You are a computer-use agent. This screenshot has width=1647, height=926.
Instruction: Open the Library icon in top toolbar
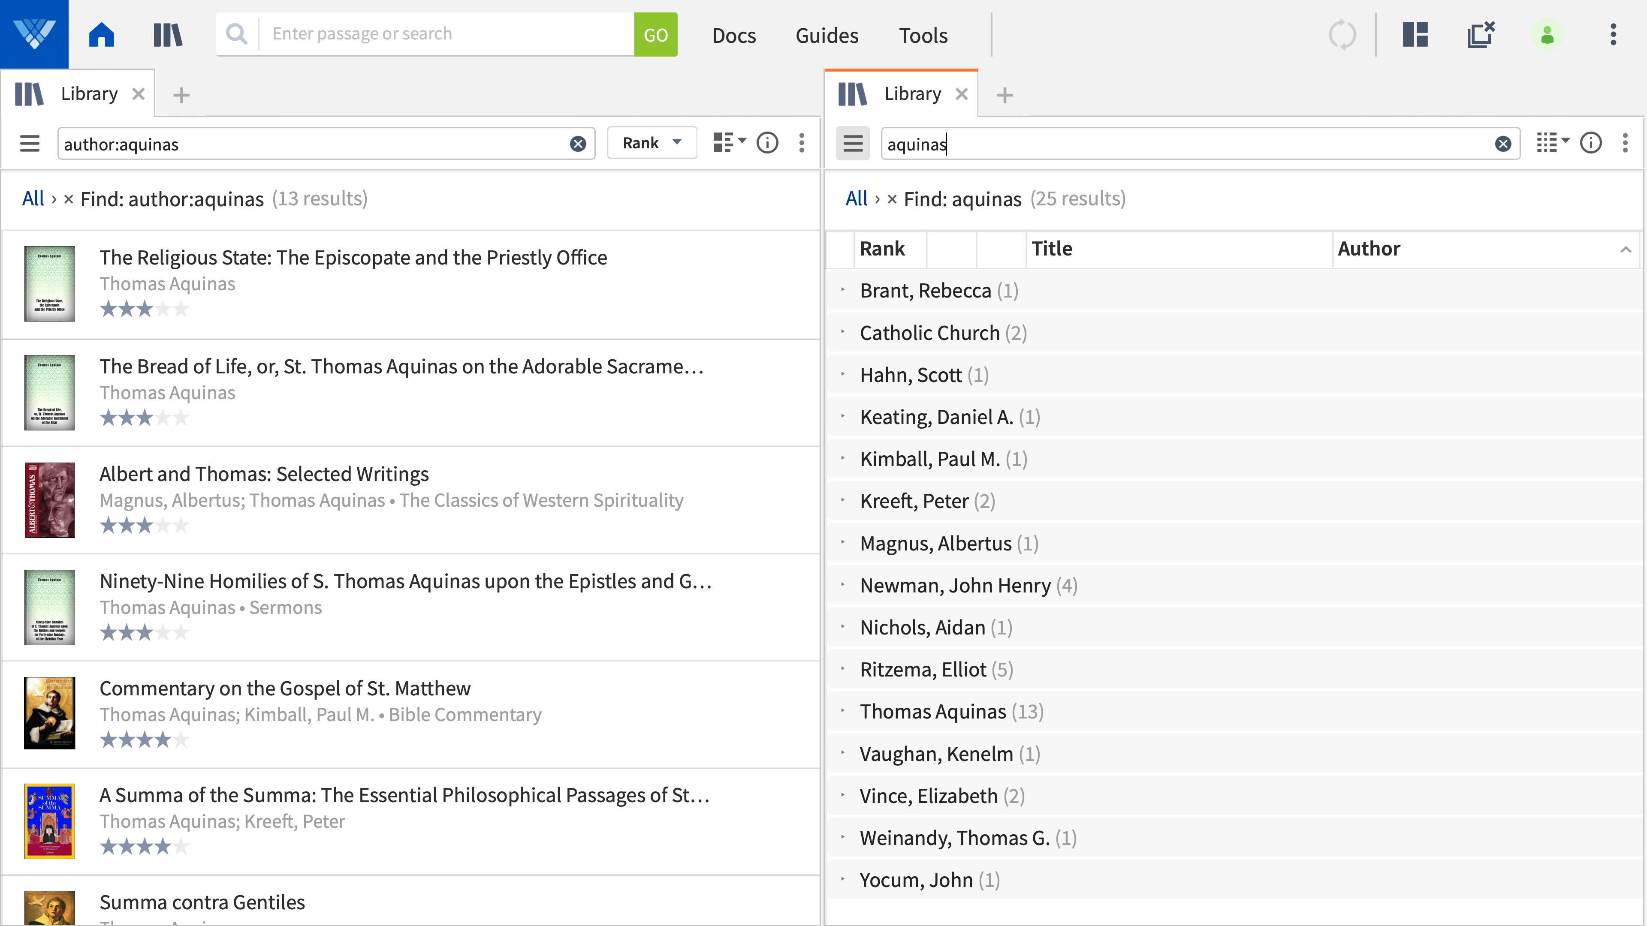[x=168, y=34]
